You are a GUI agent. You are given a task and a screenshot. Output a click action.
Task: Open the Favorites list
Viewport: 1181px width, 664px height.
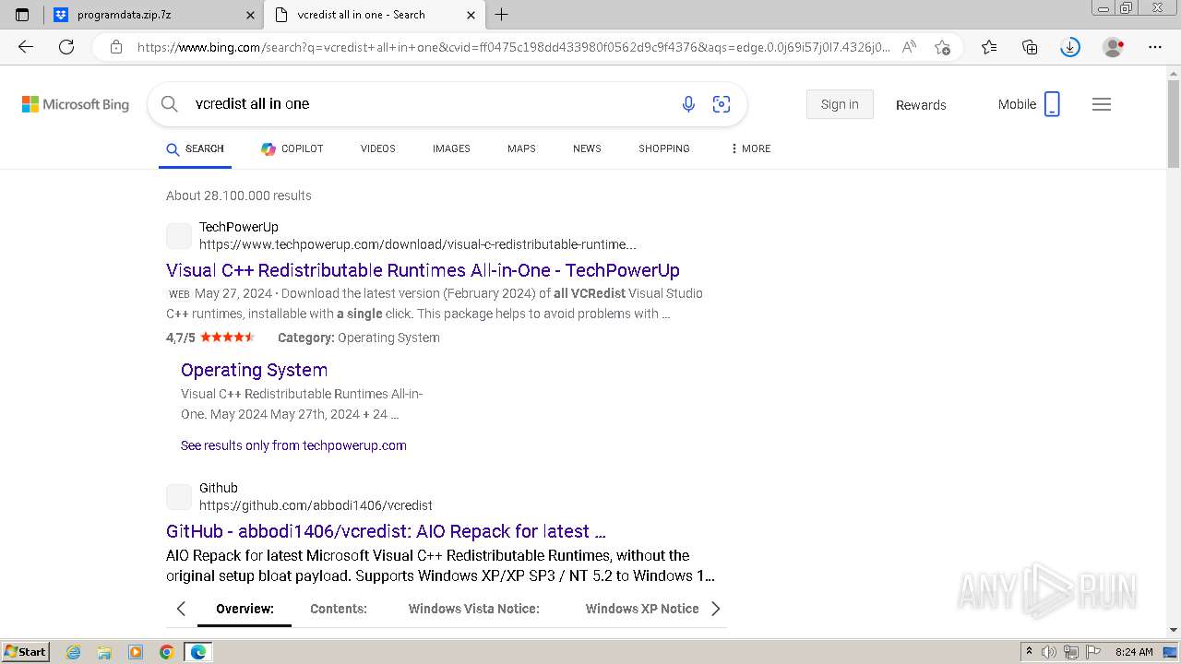[x=989, y=47]
